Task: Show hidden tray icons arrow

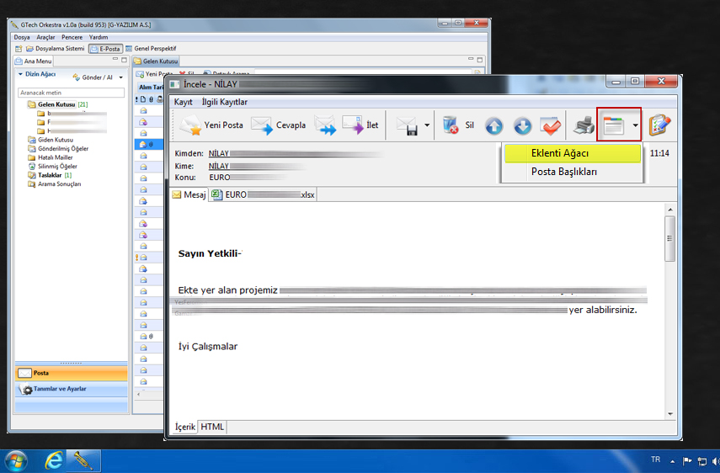Action: 672,461
